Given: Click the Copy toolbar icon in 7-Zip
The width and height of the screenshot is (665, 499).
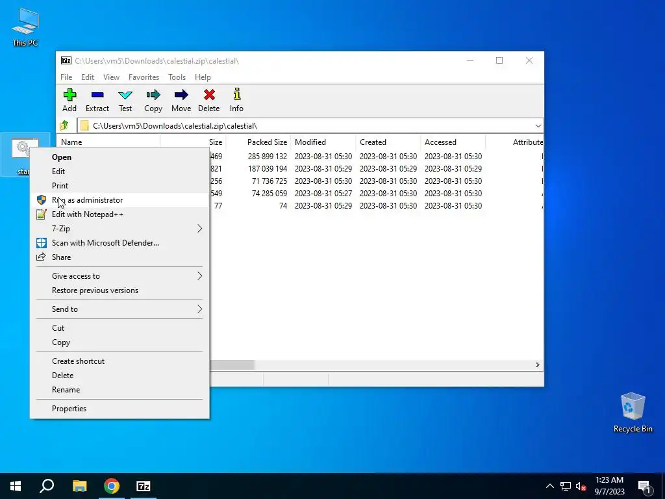Looking at the screenshot, I should [x=153, y=101].
